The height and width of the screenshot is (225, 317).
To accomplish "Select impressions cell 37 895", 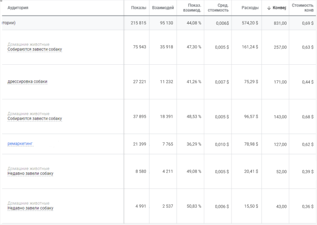I will (140, 116).
